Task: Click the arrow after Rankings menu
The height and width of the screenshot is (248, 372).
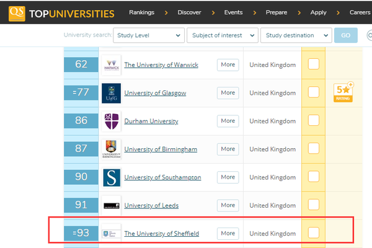Action: pos(166,12)
